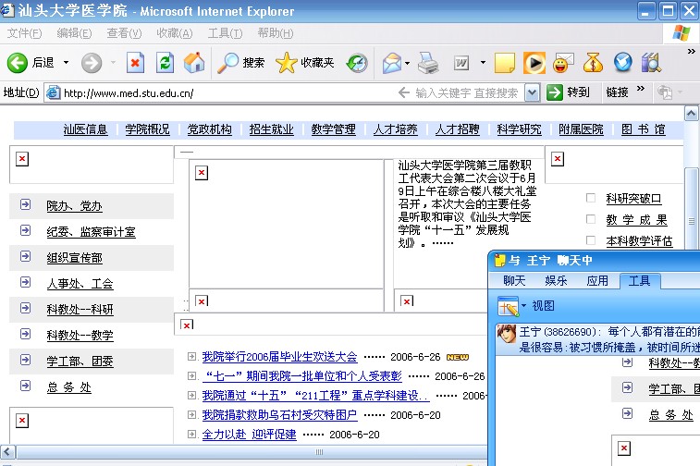Viewport: 700px width, 466px height.
Task: Click the orange media play icon
Action: point(534,63)
